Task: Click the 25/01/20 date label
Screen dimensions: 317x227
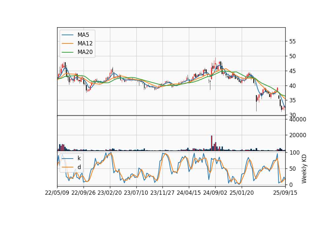Action: click(242, 193)
